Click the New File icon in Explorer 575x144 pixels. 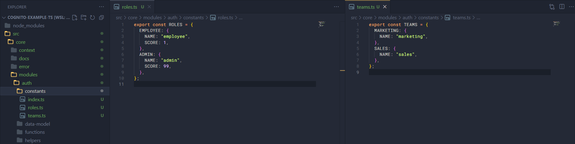click(75, 18)
